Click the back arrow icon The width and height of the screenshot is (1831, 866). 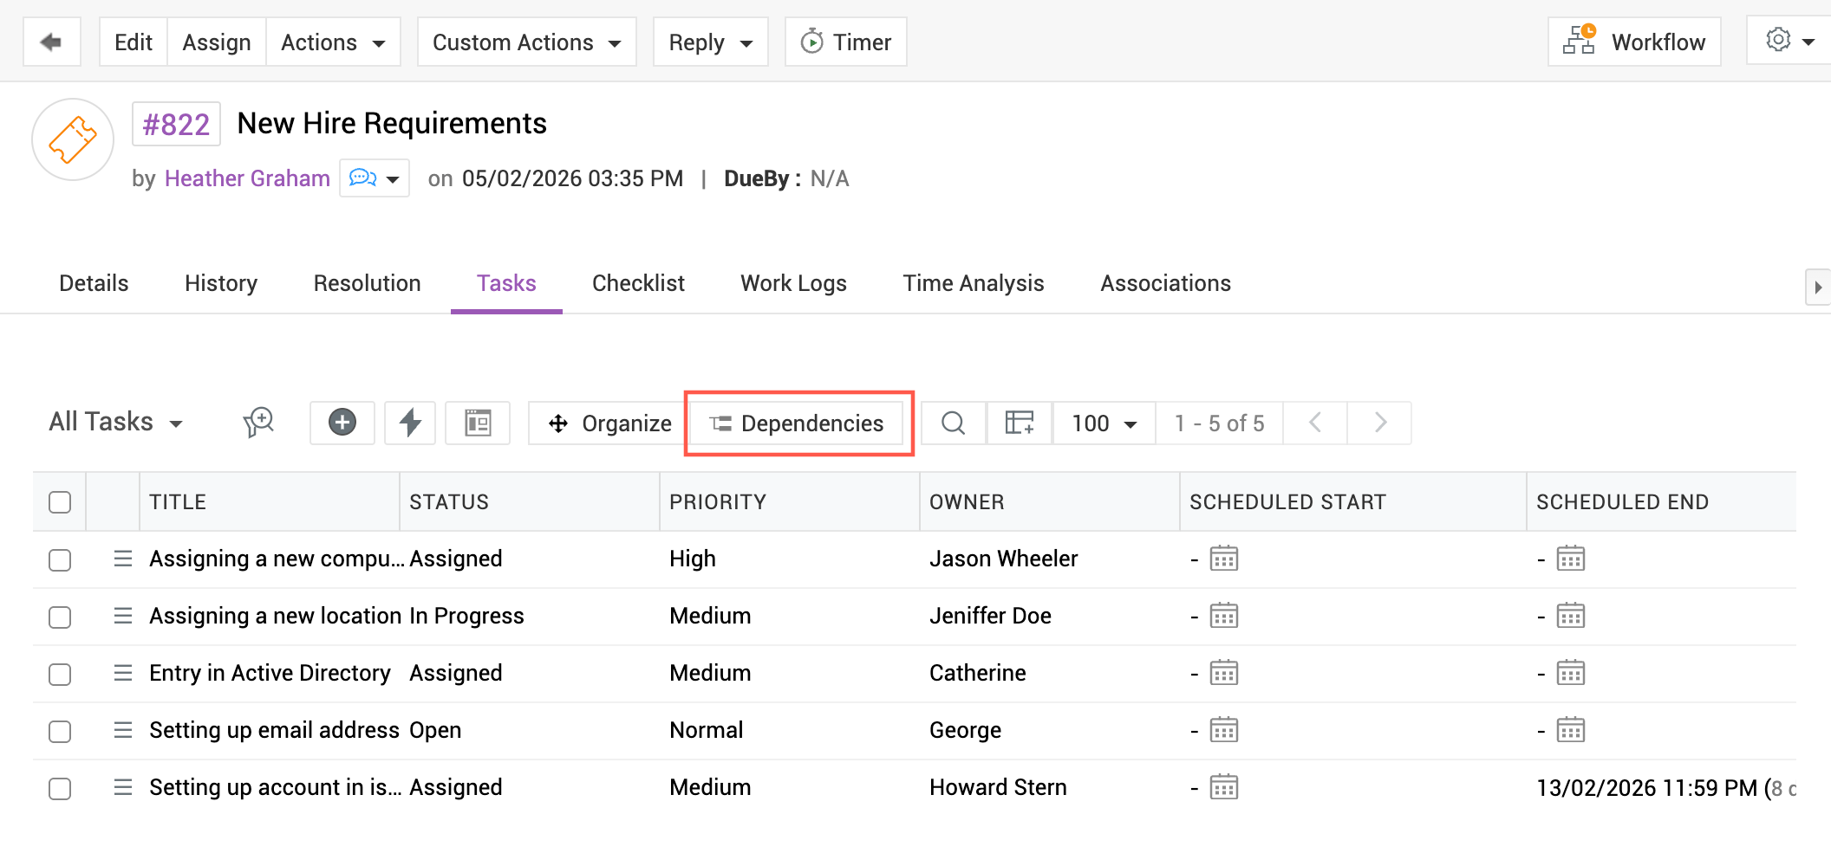pyautogui.click(x=51, y=42)
